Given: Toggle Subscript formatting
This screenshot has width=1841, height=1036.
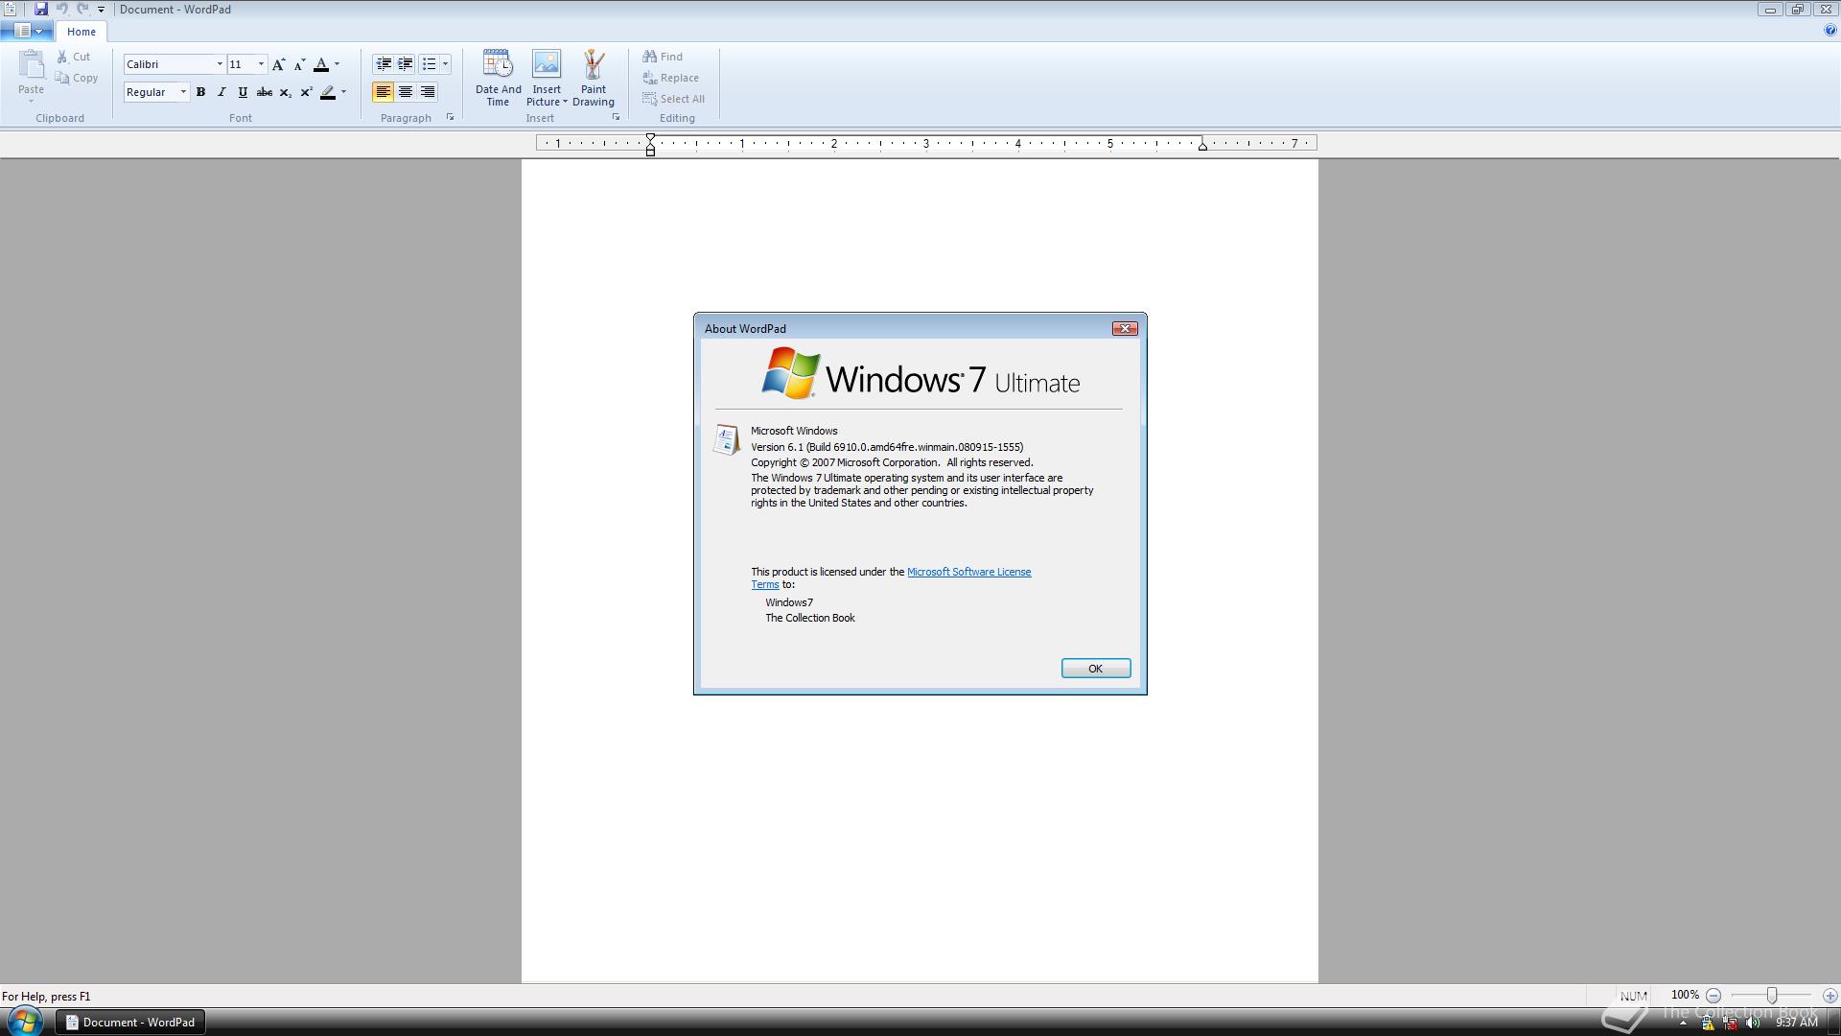Looking at the screenshot, I should click(285, 92).
